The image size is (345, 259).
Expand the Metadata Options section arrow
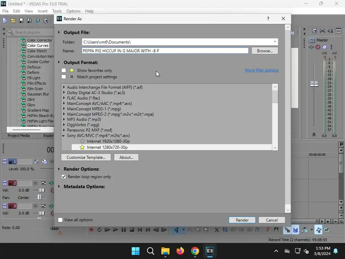59,186
